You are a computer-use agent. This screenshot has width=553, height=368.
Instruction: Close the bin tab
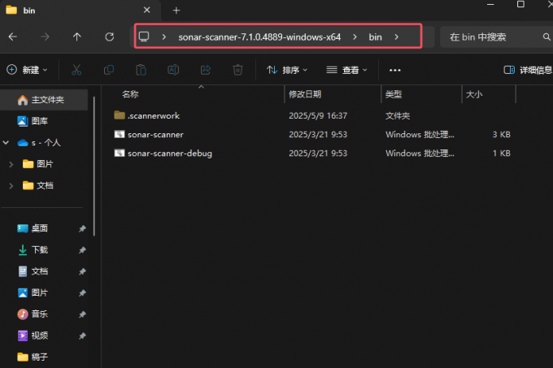(146, 11)
